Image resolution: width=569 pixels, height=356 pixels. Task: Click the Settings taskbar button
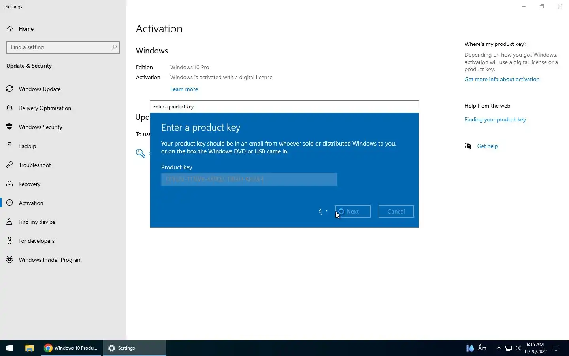click(134, 348)
